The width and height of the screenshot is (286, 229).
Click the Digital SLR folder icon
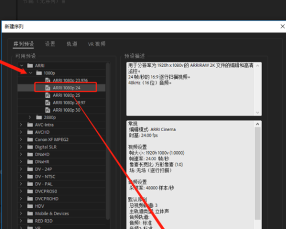pyautogui.click(x=30, y=147)
